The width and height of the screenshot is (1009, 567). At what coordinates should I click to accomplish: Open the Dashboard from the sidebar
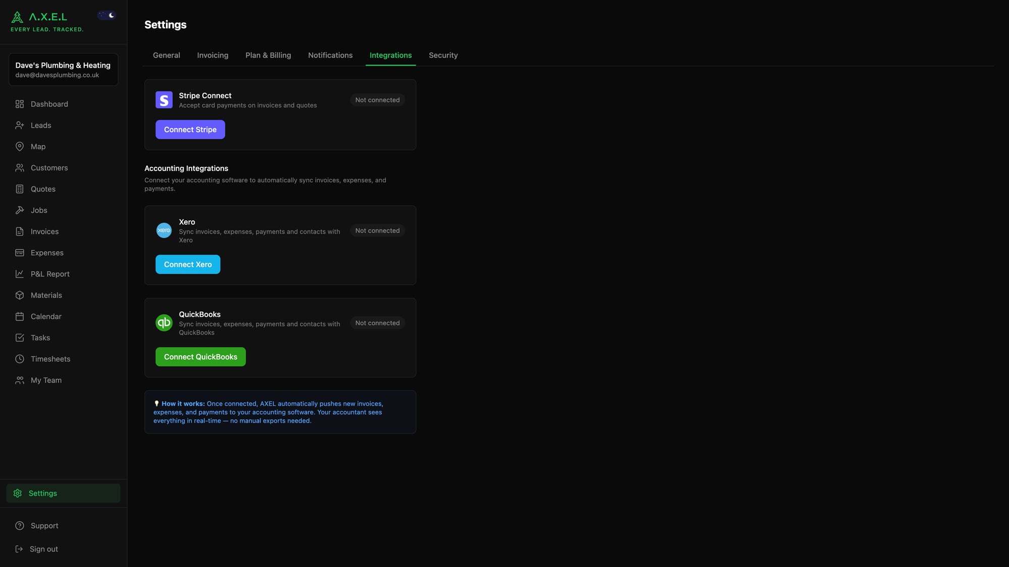(x=20, y=104)
